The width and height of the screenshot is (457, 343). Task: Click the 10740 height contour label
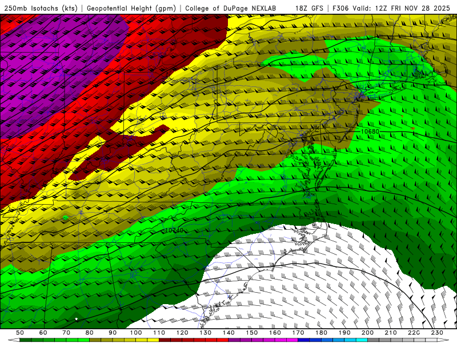click(x=174, y=230)
